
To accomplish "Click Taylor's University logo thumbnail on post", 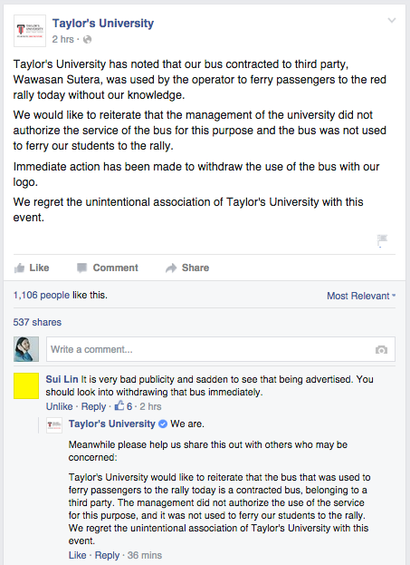I will click(30, 31).
